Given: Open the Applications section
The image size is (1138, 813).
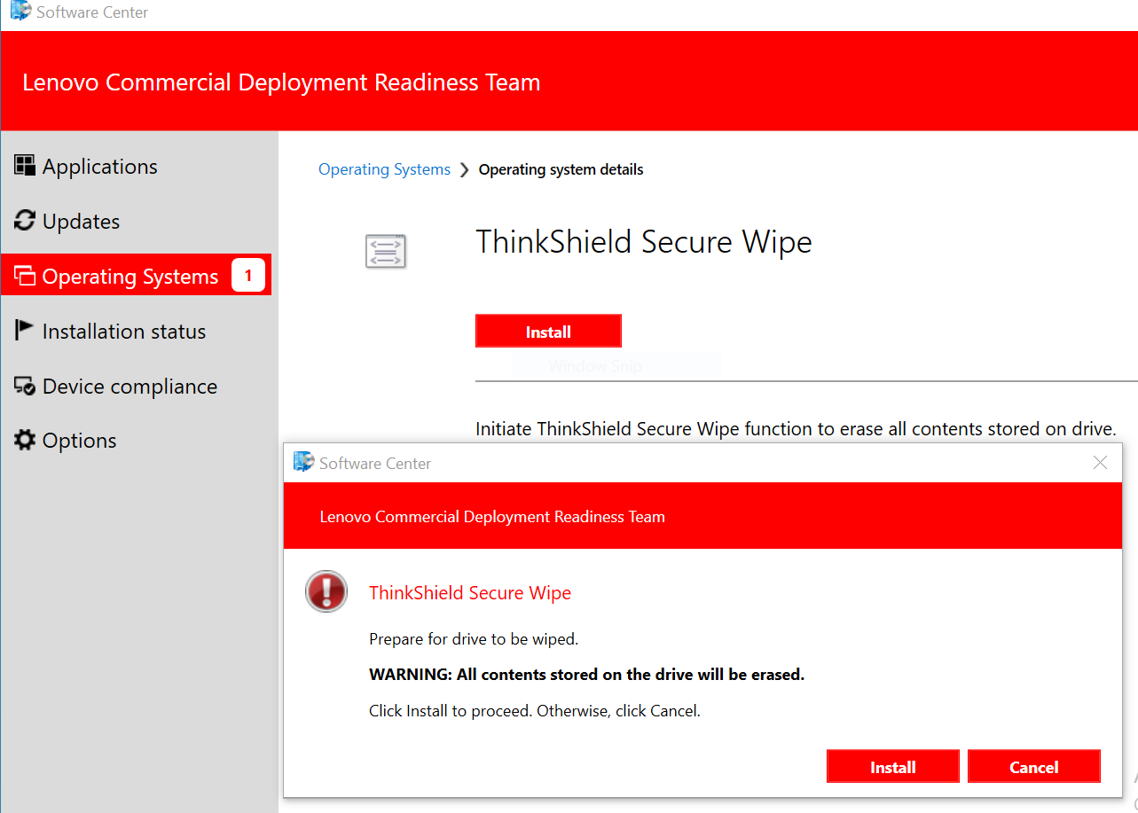Looking at the screenshot, I should [86, 167].
